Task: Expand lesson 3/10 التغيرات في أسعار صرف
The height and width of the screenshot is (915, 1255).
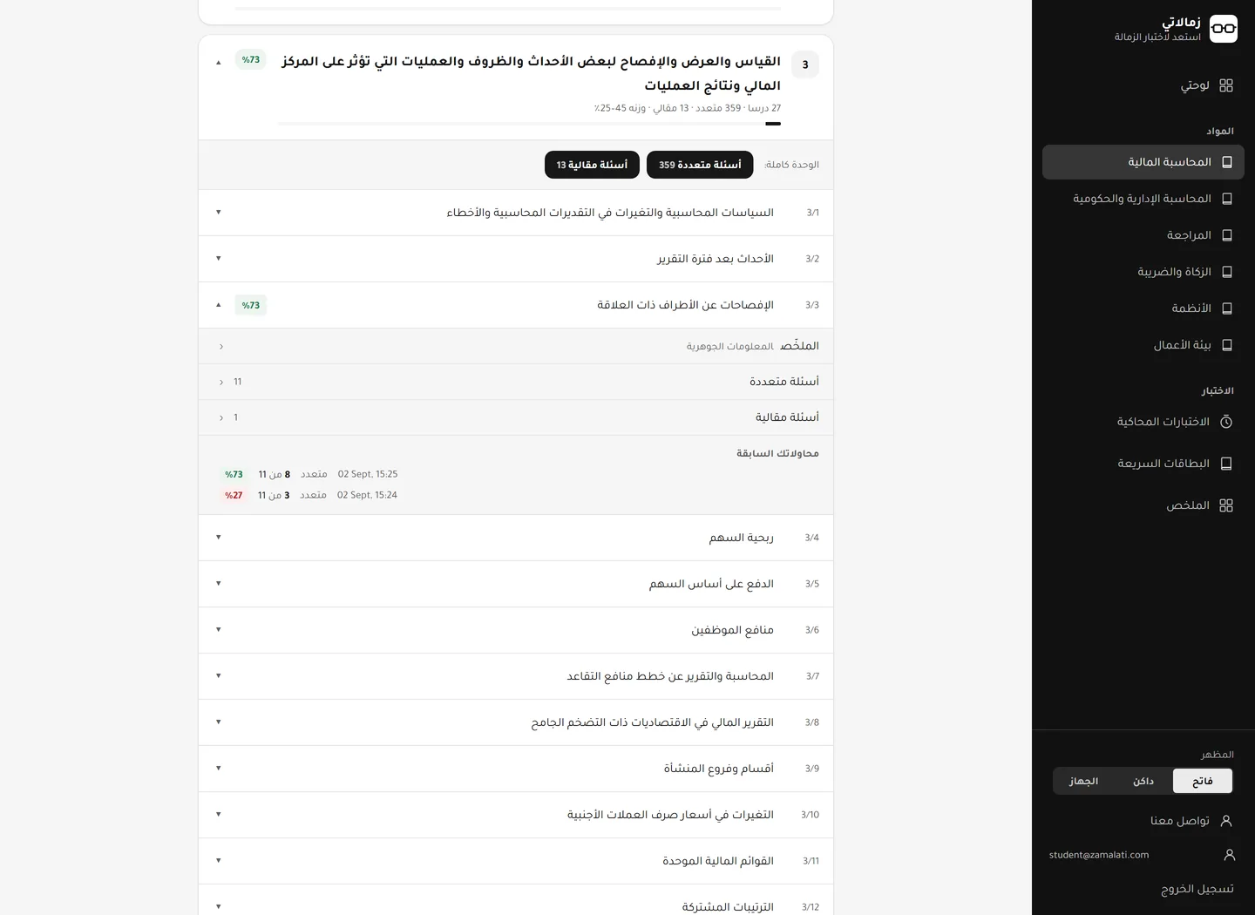Action: click(516, 815)
